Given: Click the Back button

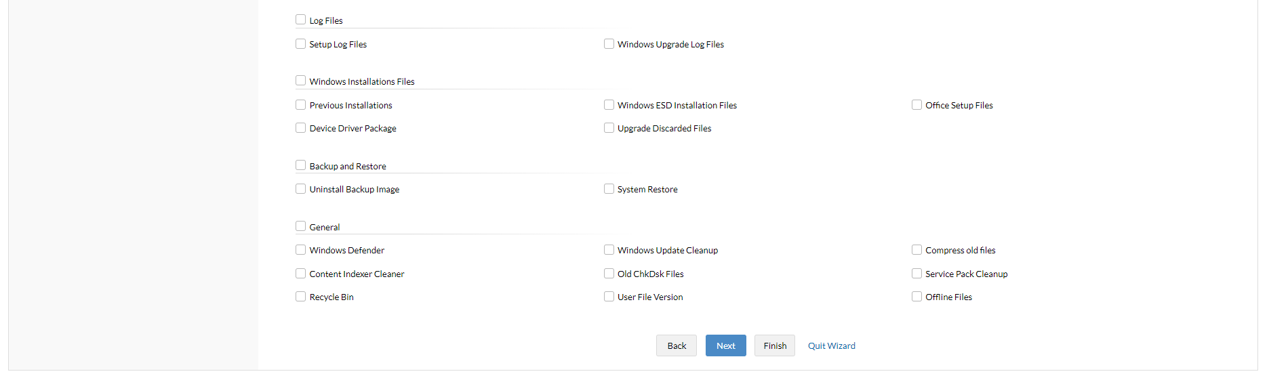Looking at the screenshot, I should coord(676,345).
